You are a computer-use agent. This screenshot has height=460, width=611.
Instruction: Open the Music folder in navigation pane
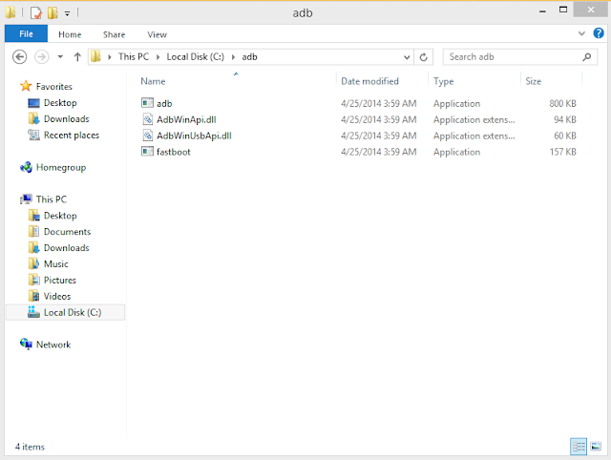(55, 264)
